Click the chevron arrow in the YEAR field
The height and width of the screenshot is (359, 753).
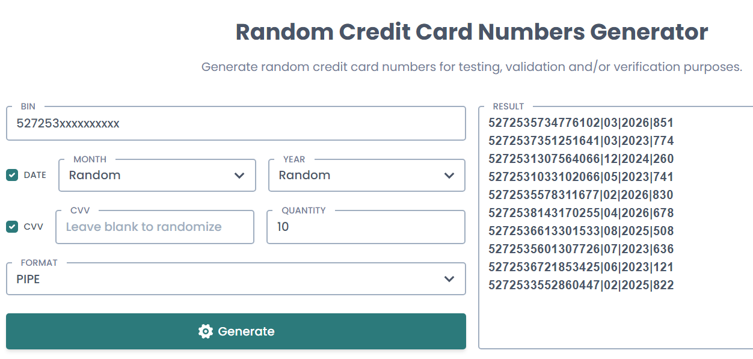pos(449,176)
